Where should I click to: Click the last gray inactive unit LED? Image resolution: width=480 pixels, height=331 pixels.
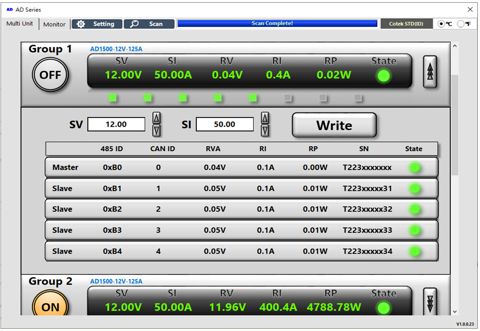(x=358, y=97)
